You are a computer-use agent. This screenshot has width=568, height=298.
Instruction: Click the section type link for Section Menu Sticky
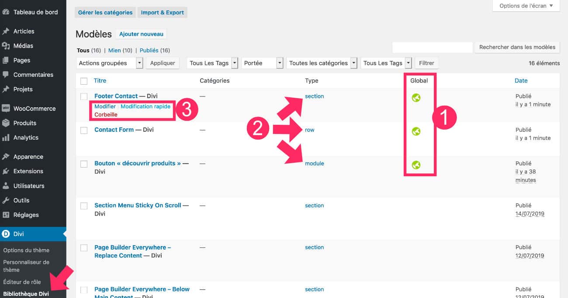(315, 205)
